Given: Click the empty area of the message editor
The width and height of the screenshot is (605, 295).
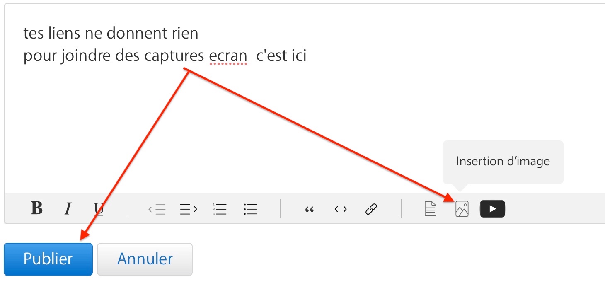Looking at the screenshot, I should pos(290,124).
